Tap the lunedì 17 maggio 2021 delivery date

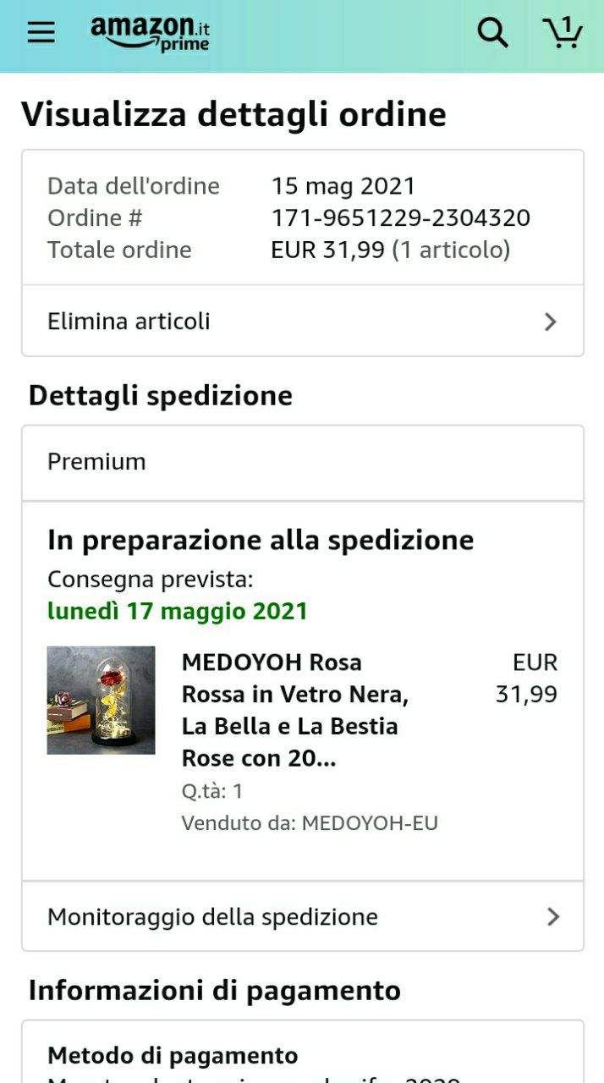[x=178, y=611]
